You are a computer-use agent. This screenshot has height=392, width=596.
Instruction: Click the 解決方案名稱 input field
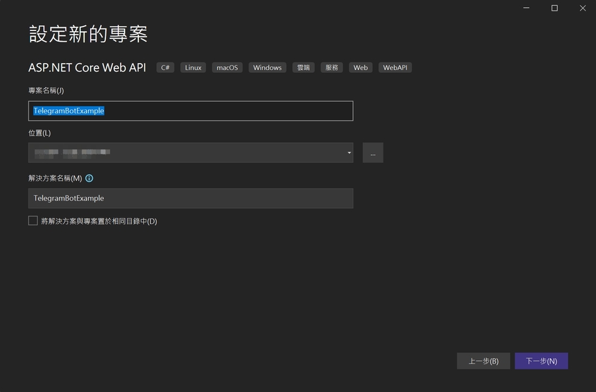[x=191, y=198]
